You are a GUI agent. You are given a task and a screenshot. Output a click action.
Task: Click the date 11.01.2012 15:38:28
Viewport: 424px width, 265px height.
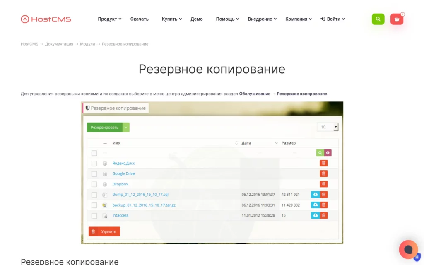pos(258,215)
